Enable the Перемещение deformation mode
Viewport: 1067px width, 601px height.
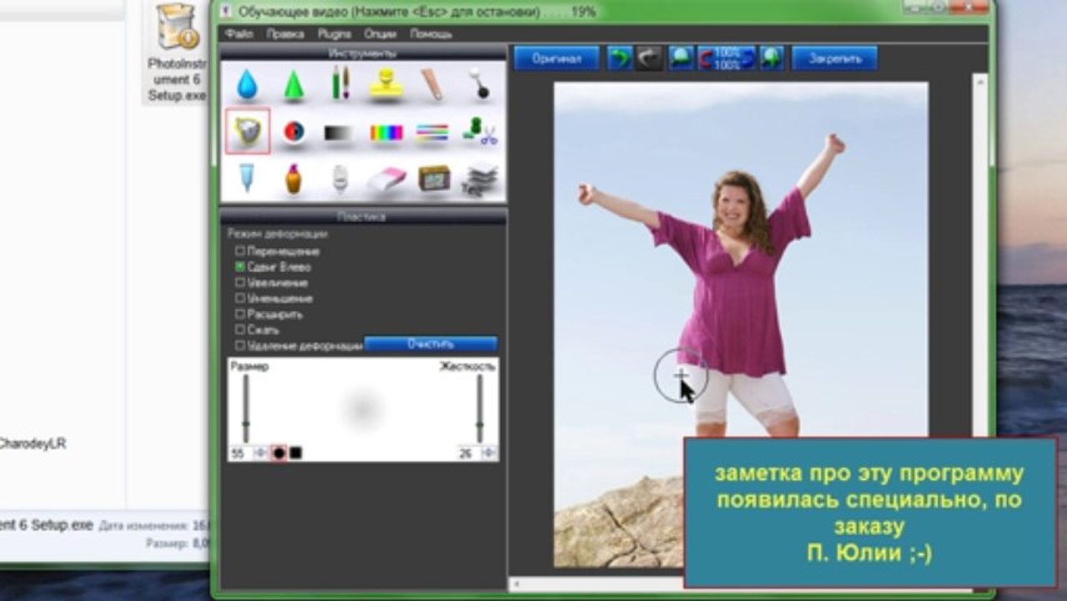[240, 251]
